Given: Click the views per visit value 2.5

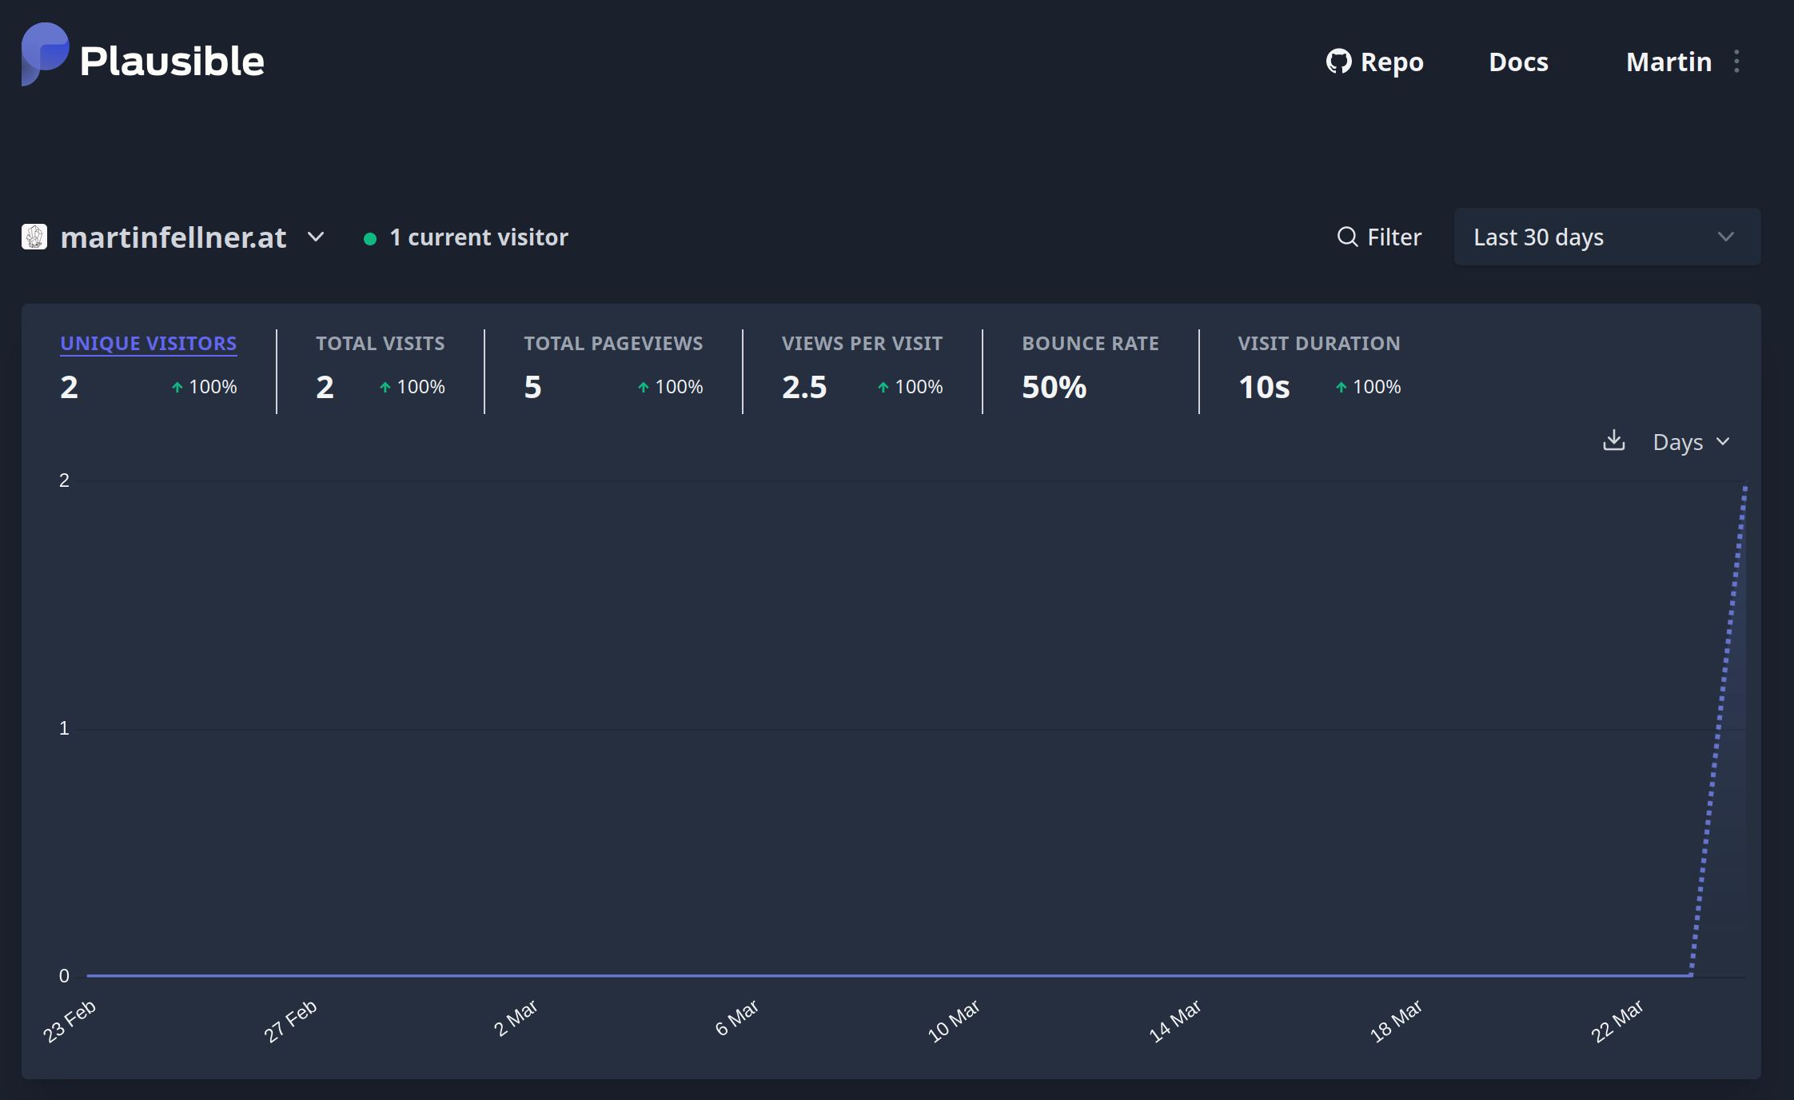Looking at the screenshot, I should 804,387.
